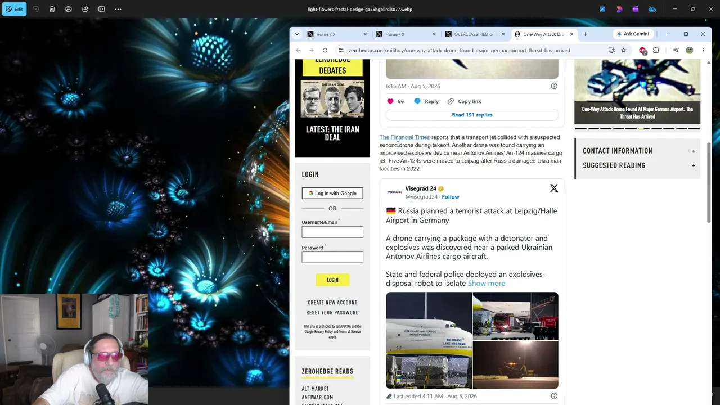Click the yellow LOGIN button
The height and width of the screenshot is (405, 720).
click(332, 280)
